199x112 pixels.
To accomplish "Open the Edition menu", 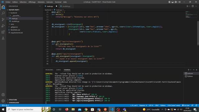I will (15, 2).
